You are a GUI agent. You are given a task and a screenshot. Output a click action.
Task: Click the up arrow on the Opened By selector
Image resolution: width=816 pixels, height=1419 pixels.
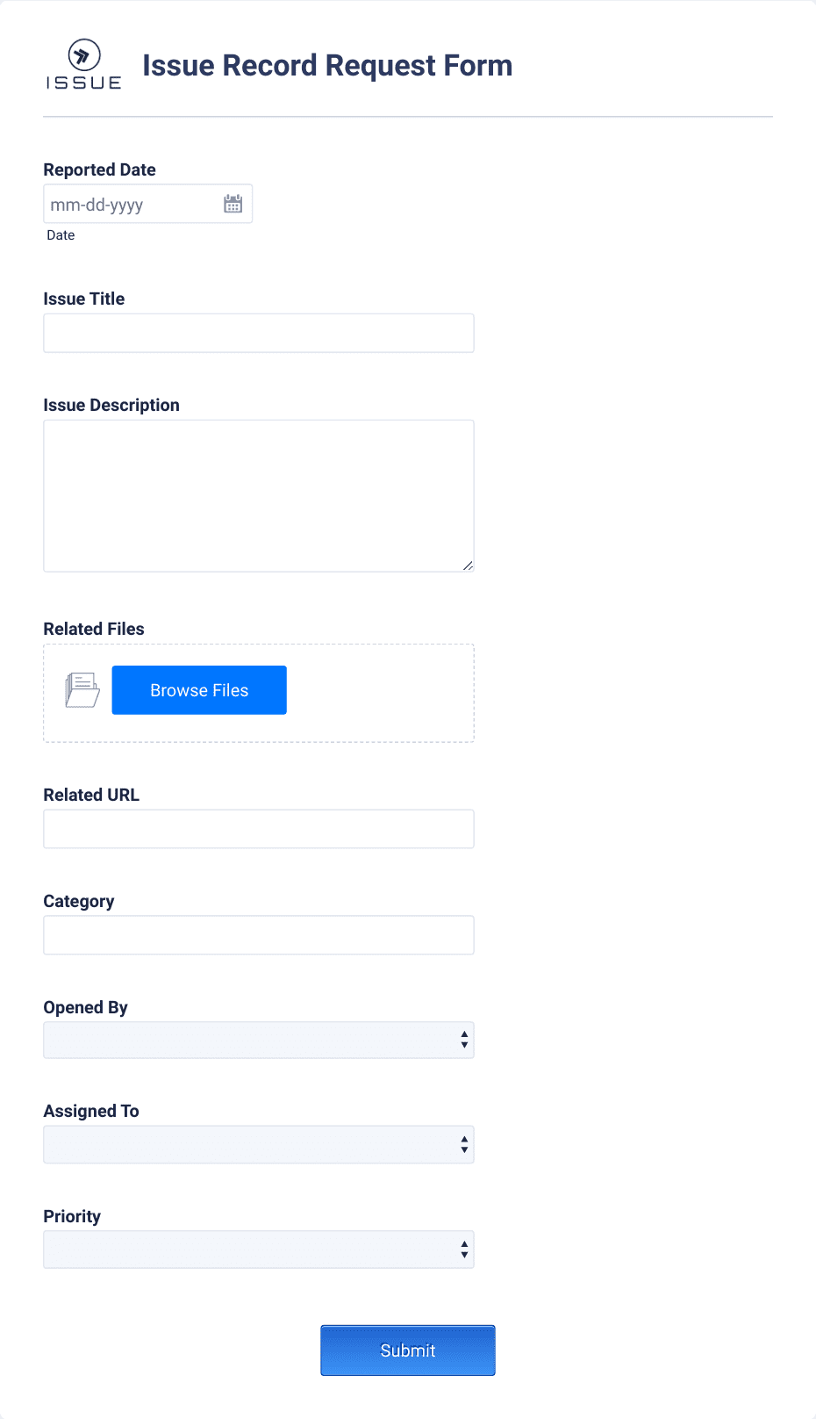tap(464, 1034)
